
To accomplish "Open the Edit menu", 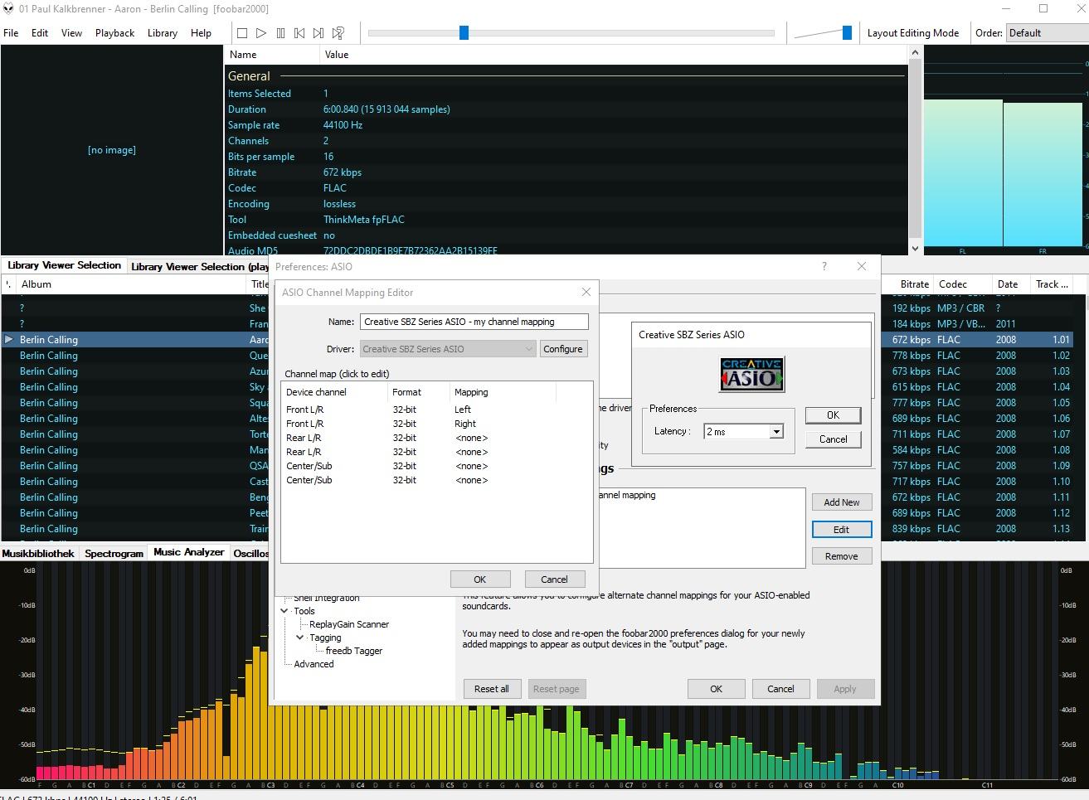I will point(40,33).
